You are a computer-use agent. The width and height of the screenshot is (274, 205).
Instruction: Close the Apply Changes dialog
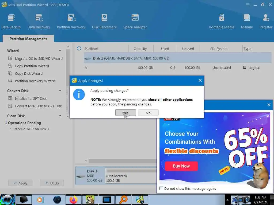200,80
